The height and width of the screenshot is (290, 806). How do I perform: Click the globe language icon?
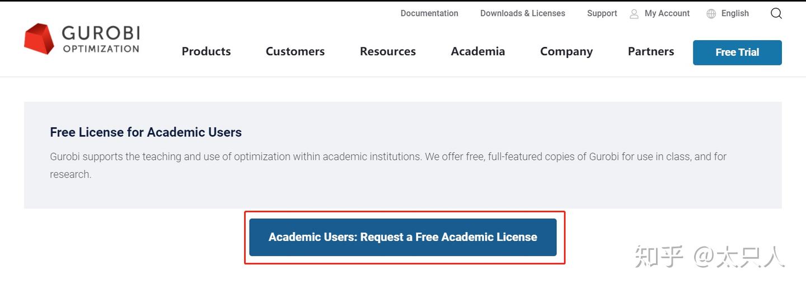711,14
